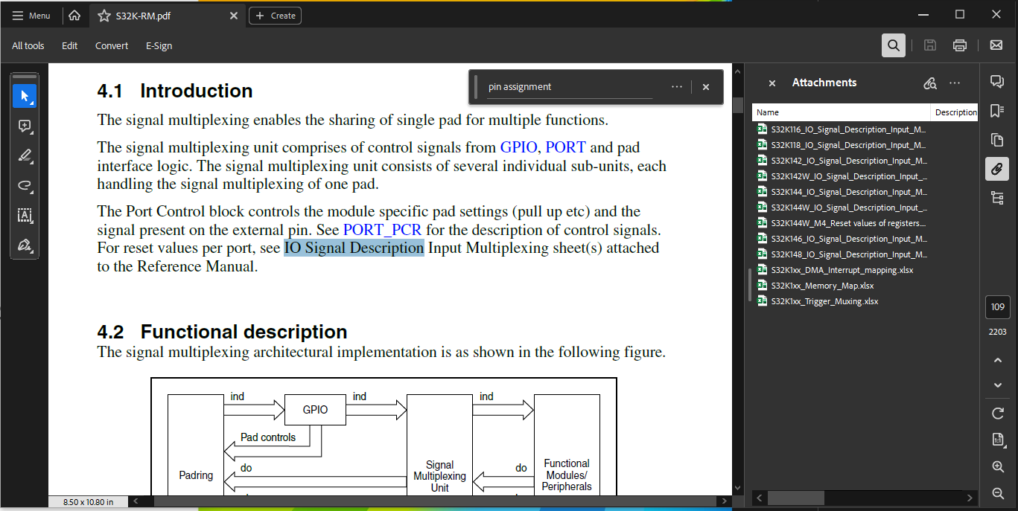The width and height of the screenshot is (1018, 511).
Task: Follow the PORT_PCR hyperlink
Action: click(x=382, y=229)
